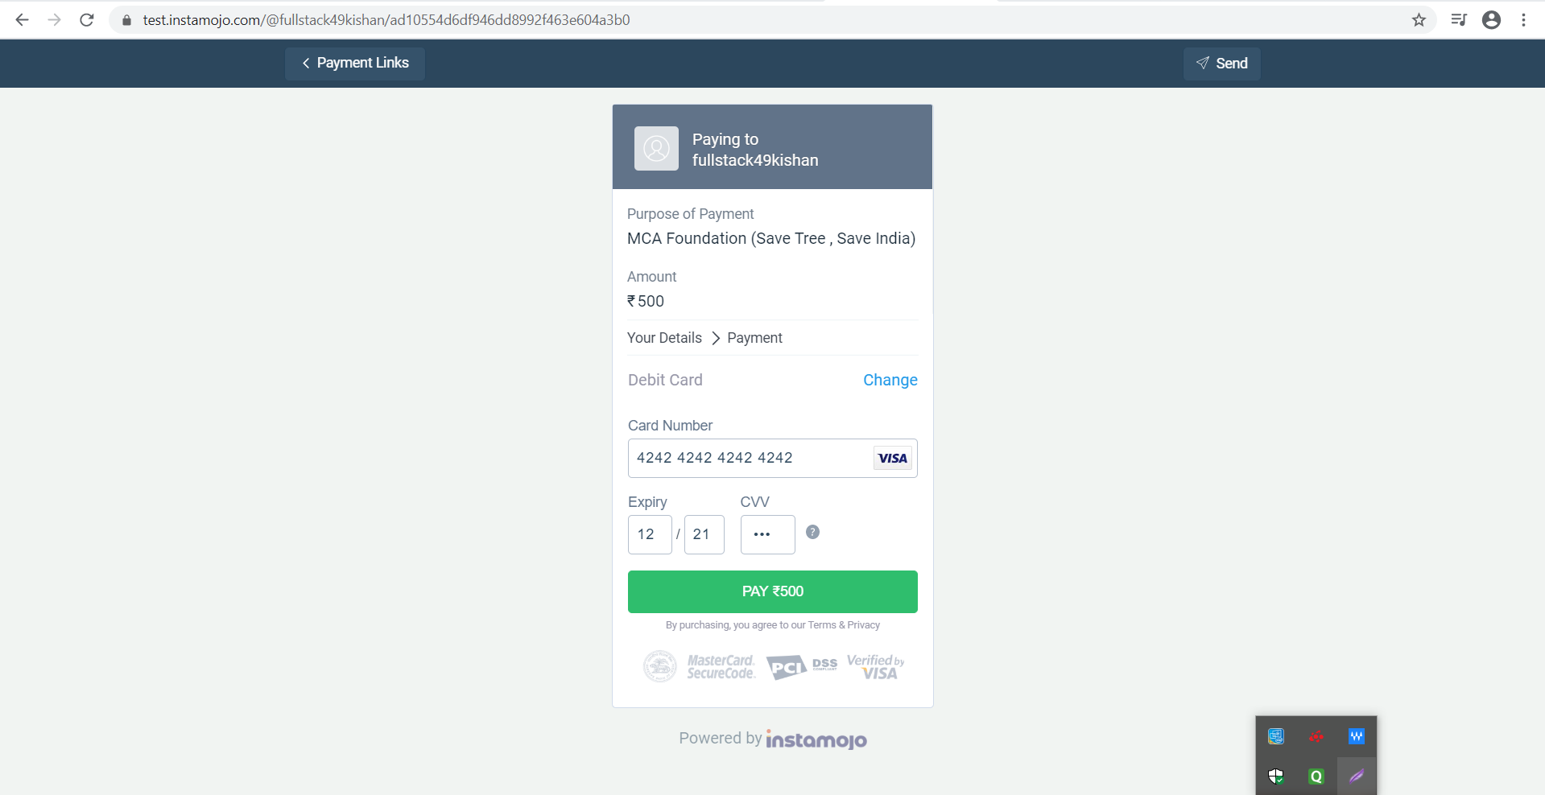The image size is (1545, 795).
Task: Click the PCI DSS compliance badge
Action: [x=801, y=666]
